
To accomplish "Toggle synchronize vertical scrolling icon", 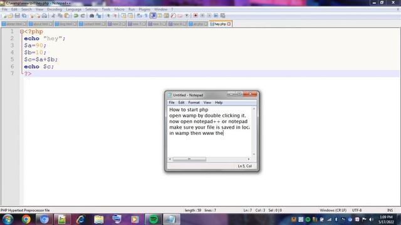I will click(123, 16).
